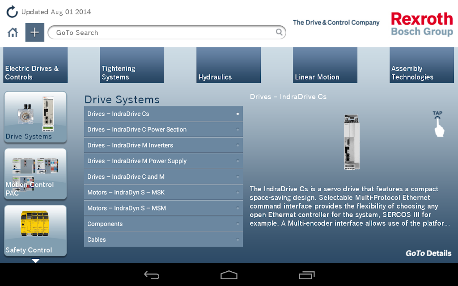The image size is (458, 286).
Task: Open Electric Drives & Controls category
Action: (35, 65)
